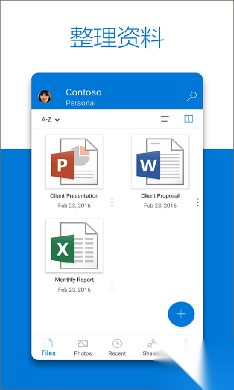The image size is (234, 390).
Task: Expand the A-Z sort dropdown
Action: coord(50,120)
